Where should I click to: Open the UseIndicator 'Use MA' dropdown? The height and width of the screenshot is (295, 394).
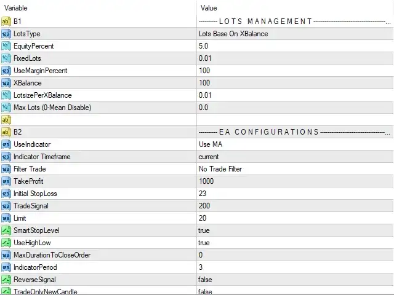pos(295,144)
